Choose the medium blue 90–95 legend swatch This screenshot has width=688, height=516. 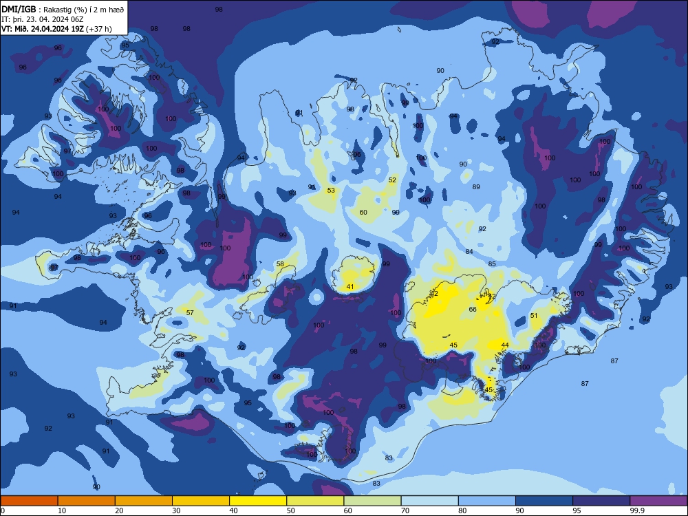click(544, 501)
